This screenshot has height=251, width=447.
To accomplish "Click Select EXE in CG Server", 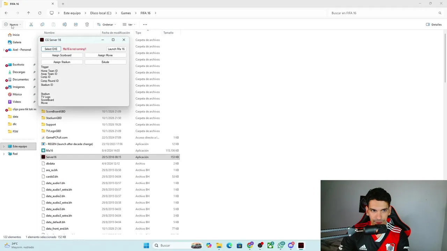I will point(51,49).
